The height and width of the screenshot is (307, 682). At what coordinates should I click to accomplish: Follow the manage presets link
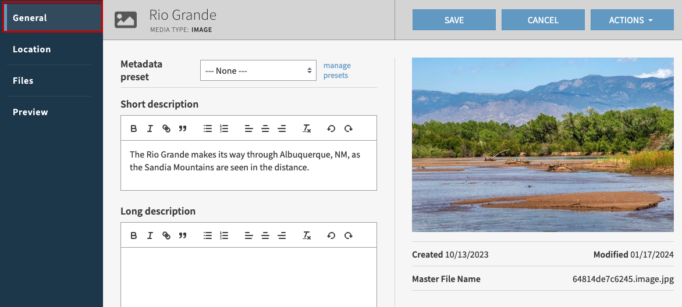click(337, 70)
